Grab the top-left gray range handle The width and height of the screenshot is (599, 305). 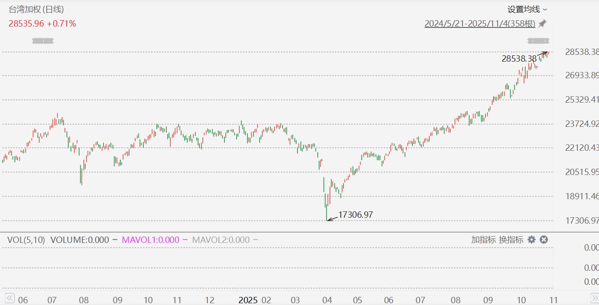click(43, 41)
